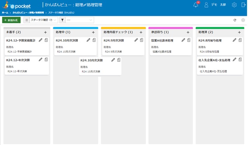This screenshot has height=145, width=249.
Task: Open the filter dropdown showing ---
Action: 79,20
